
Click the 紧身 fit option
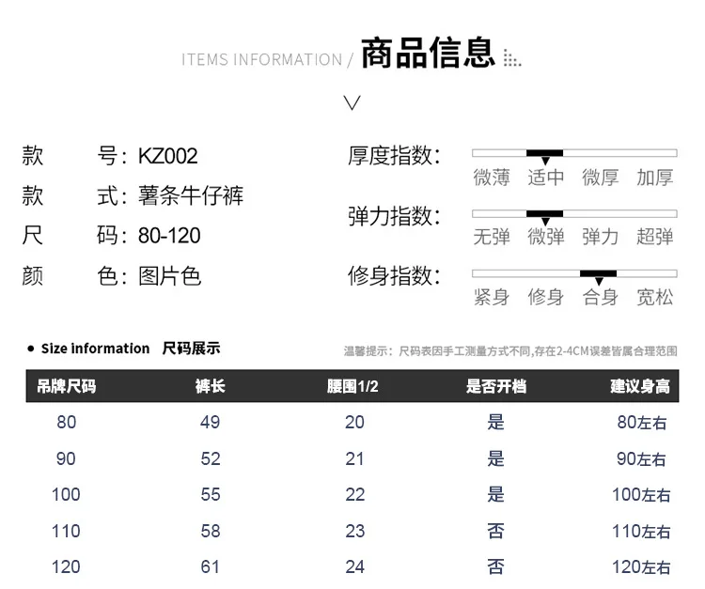click(492, 297)
